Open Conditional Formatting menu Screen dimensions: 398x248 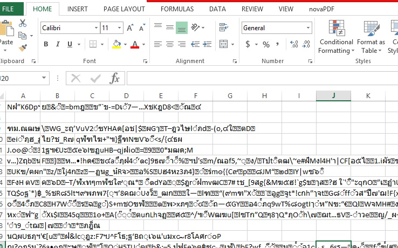(x=337, y=37)
